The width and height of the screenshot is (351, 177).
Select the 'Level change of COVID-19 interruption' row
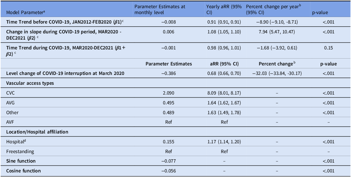click(65, 73)
